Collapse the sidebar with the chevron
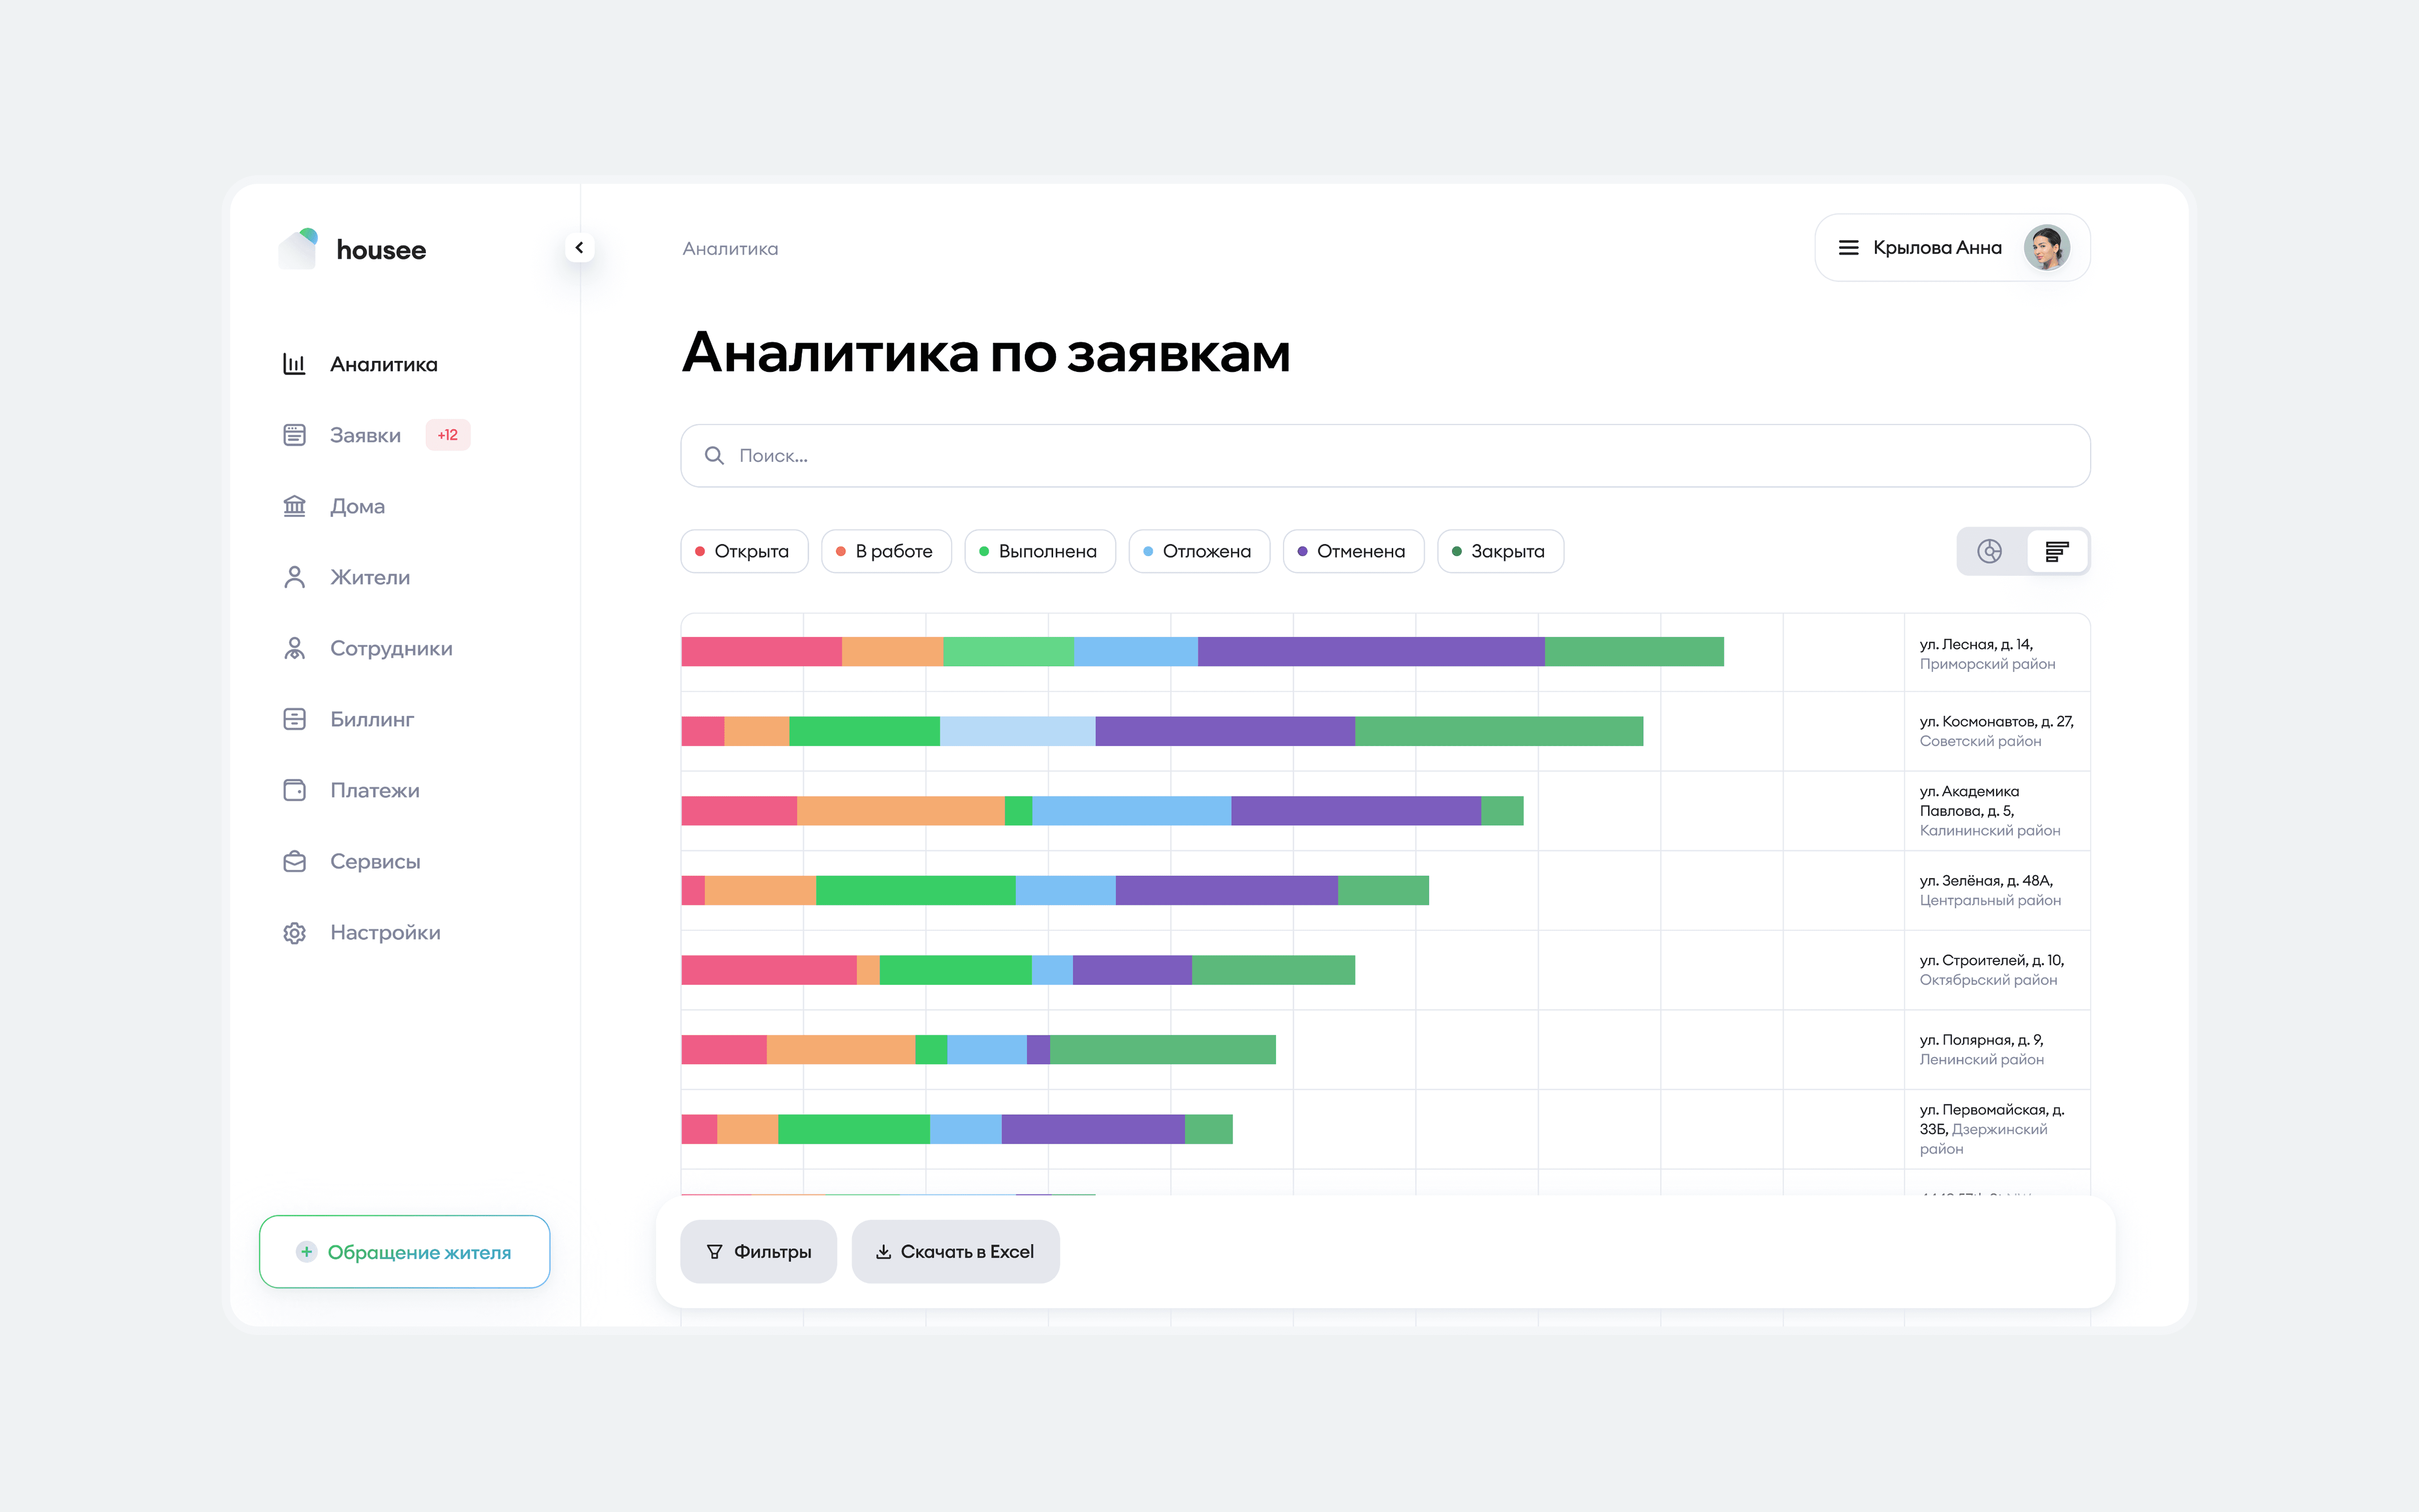The height and width of the screenshot is (1512, 2419). click(579, 247)
